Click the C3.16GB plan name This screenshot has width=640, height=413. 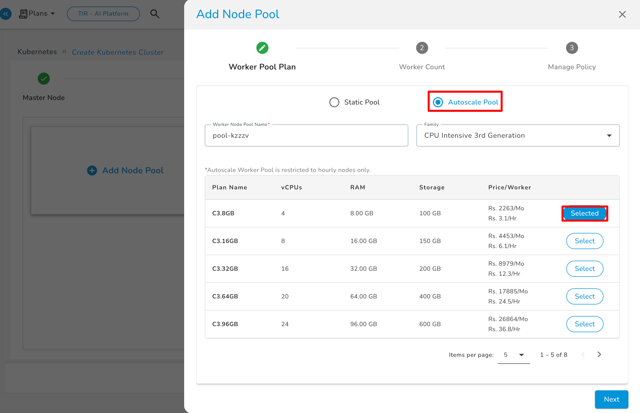tap(225, 241)
